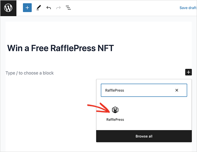
Task: Click the word RafflePress in the post title
Action: (x=73, y=48)
